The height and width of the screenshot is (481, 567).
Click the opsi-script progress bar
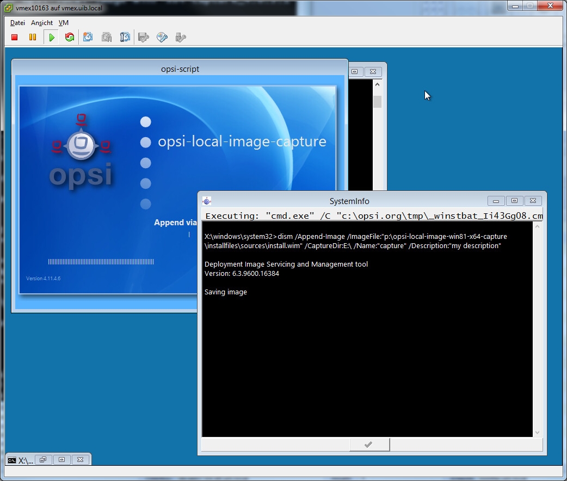101,262
